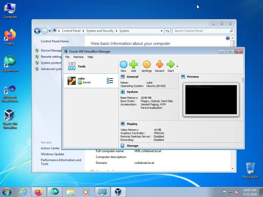Open Windows Explorer folder in taskbar
The width and height of the screenshot is (263, 197).
coord(71,192)
